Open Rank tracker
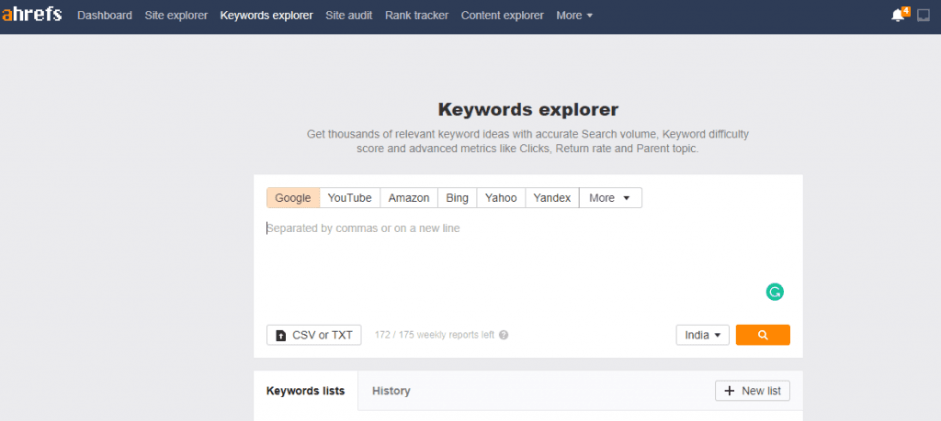Screen dimensions: 941x421 pos(416,16)
